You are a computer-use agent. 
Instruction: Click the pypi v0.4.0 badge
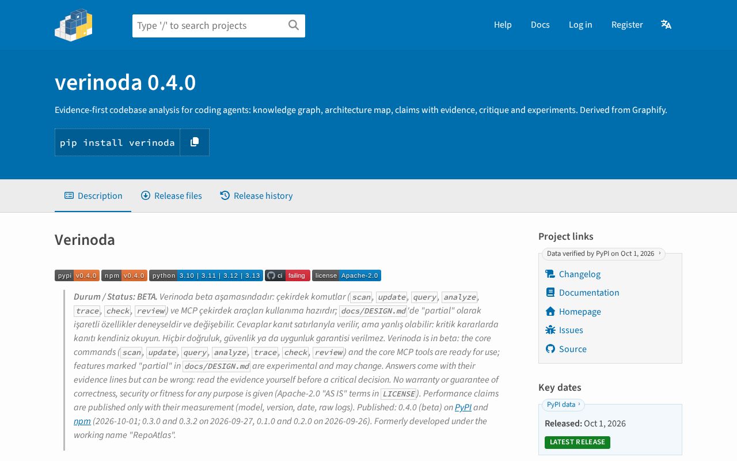tap(77, 275)
